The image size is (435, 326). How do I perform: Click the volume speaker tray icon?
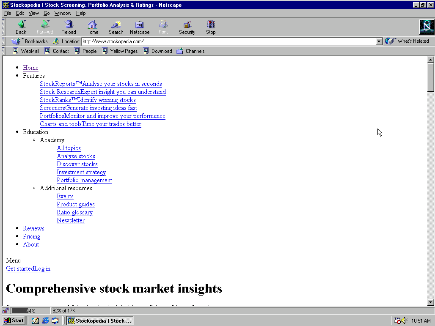pyautogui.click(x=404, y=321)
